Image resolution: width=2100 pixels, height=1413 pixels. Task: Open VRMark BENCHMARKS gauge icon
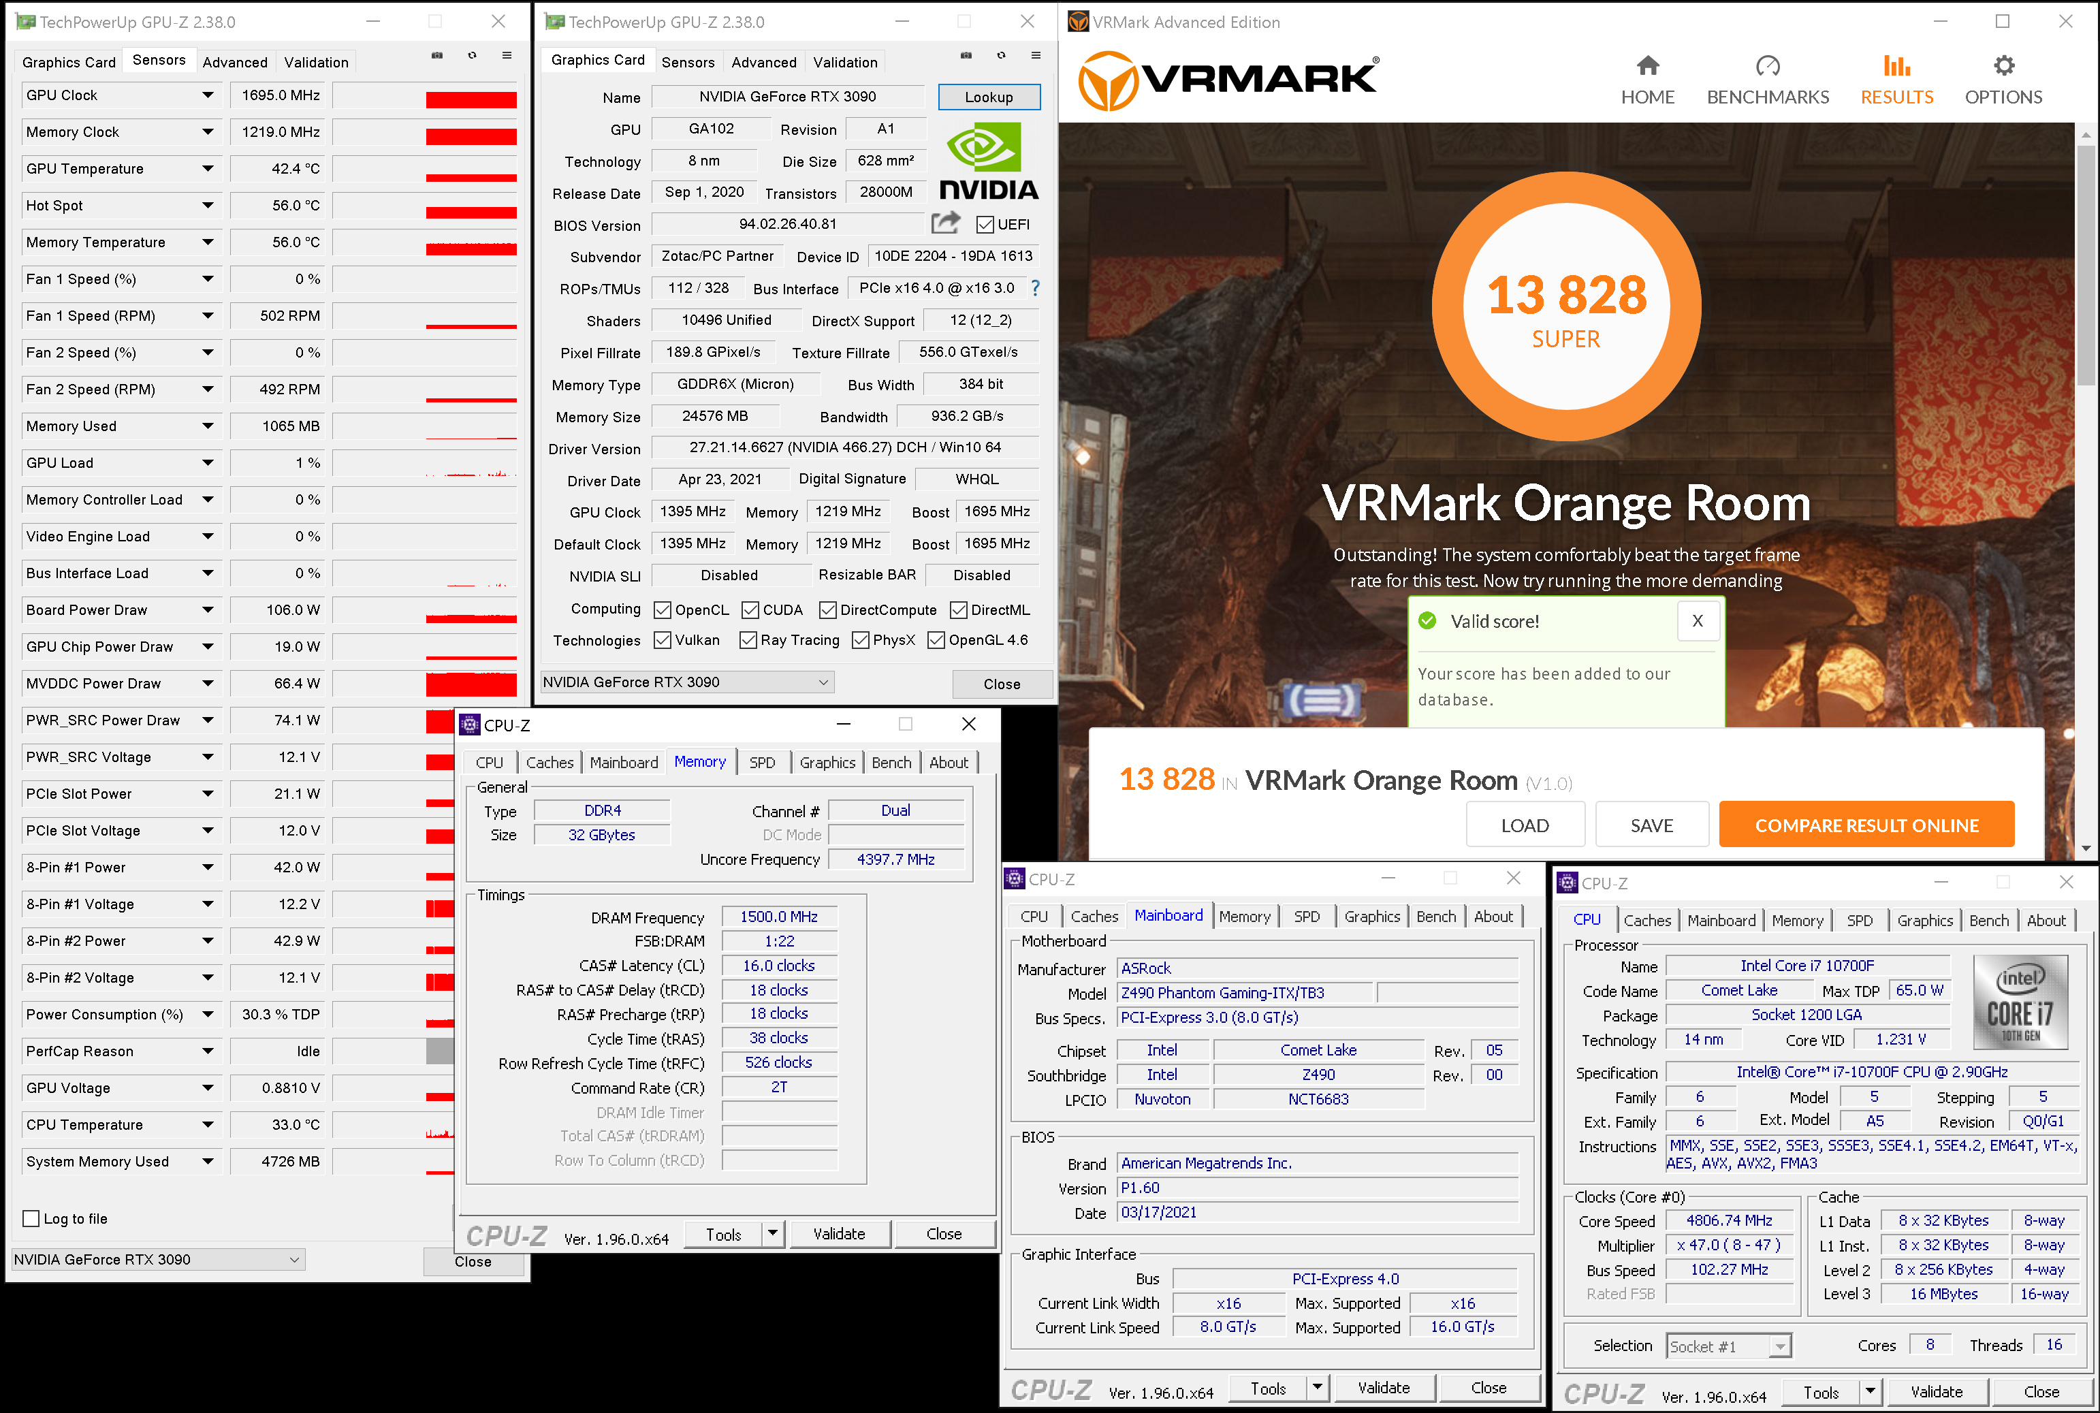(x=1766, y=66)
